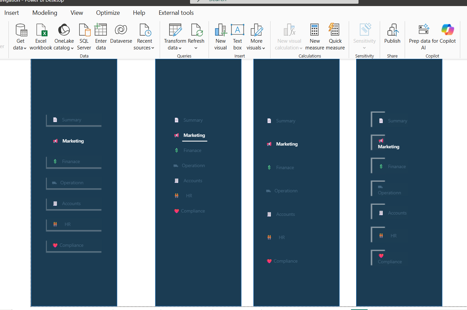Click the Excel workbook icon
Image resolution: width=467 pixels, height=310 pixels.
pos(41,30)
